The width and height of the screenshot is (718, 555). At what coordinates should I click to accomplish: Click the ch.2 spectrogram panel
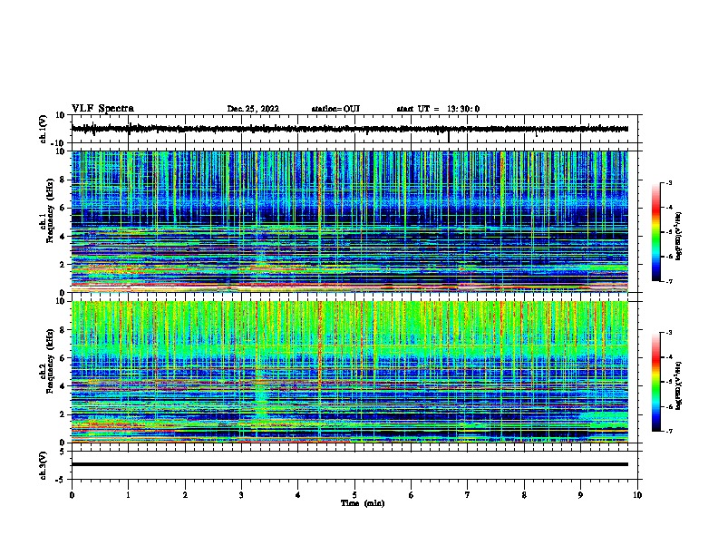tap(349, 372)
